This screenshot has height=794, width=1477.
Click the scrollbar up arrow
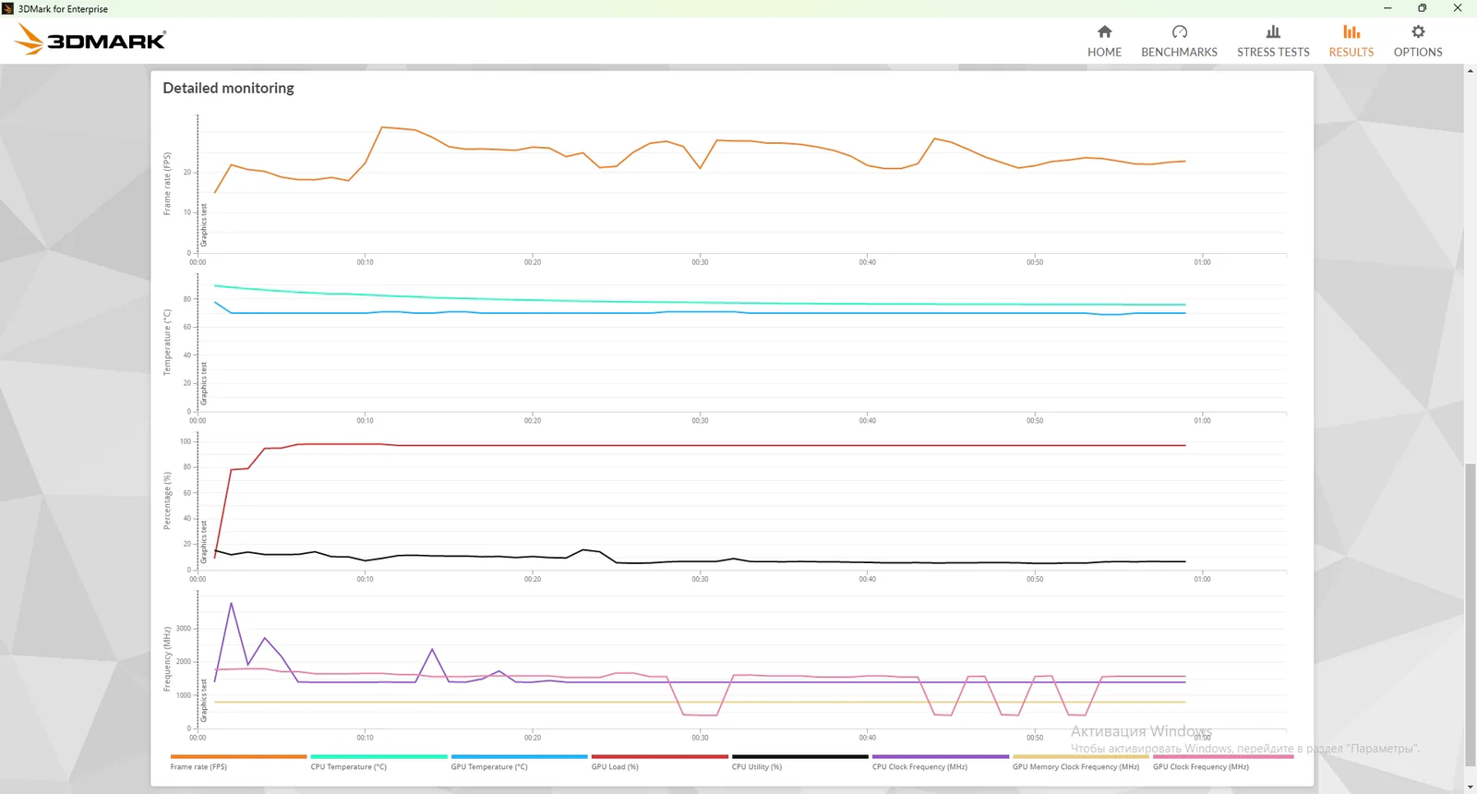click(x=1471, y=71)
